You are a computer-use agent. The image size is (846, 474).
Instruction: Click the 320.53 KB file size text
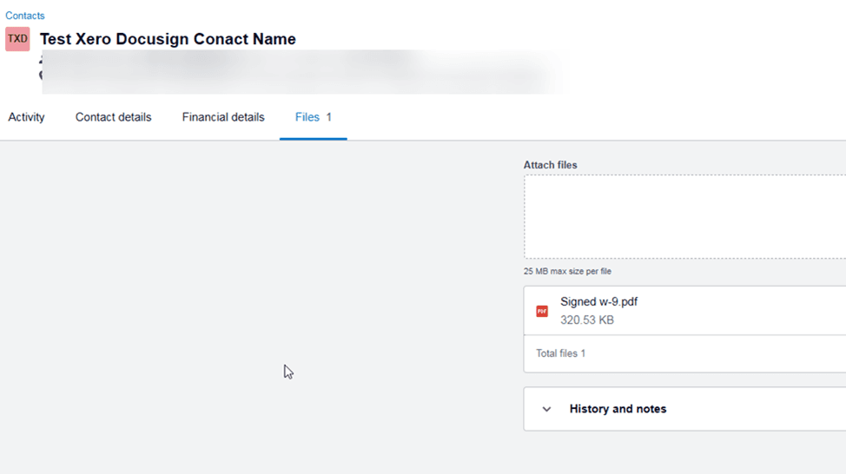(x=586, y=320)
